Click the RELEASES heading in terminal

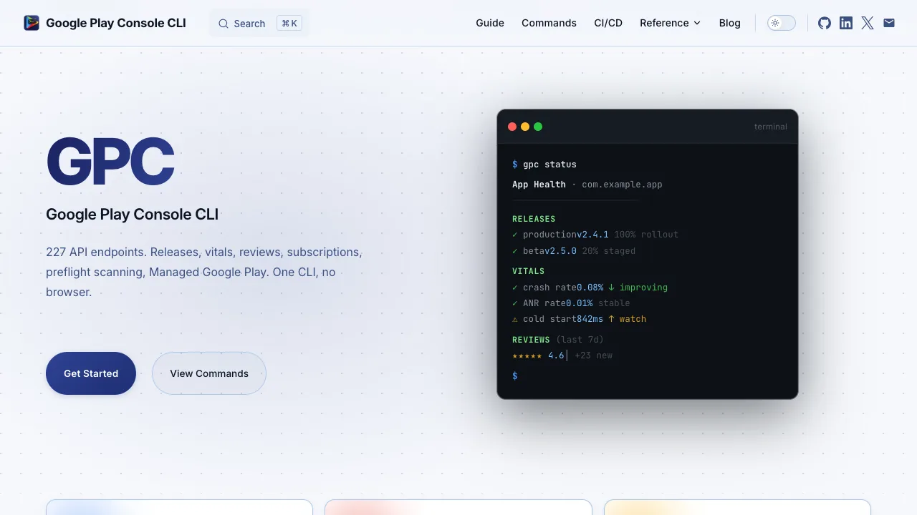click(x=534, y=219)
